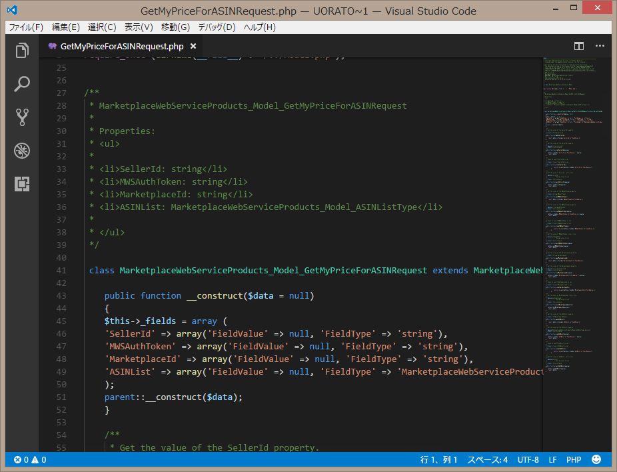Minimize the Visual Studio Code window
The width and height of the screenshot is (617, 472).
(555, 9)
